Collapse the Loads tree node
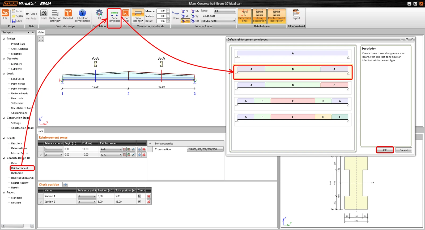Image resolution: width=425 pixels, height=230 pixels. [4, 74]
